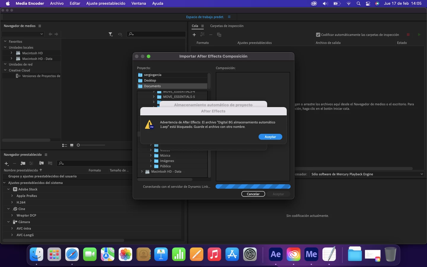Collapse the Adobe Stock preset group
Viewport: 427px width, 267px height.
click(9, 189)
